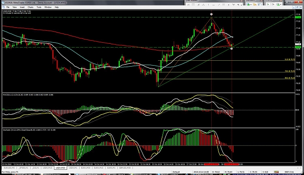Open the Window menu
Screen dimensions: 304x175
coord(48,7)
